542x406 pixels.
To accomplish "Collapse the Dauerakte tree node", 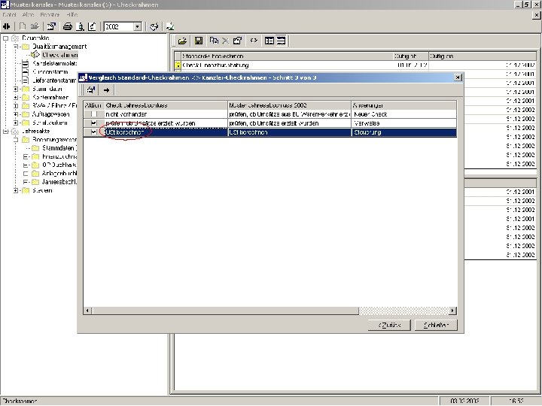I will pyautogui.click(x=5, y=38).
